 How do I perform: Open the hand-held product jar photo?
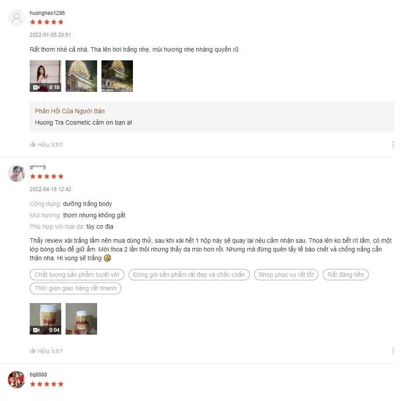tap(81, 319)
